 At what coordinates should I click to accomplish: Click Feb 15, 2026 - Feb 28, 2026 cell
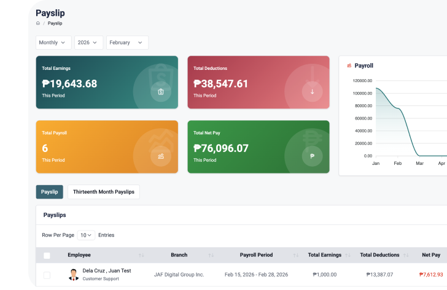pos(256,275)
